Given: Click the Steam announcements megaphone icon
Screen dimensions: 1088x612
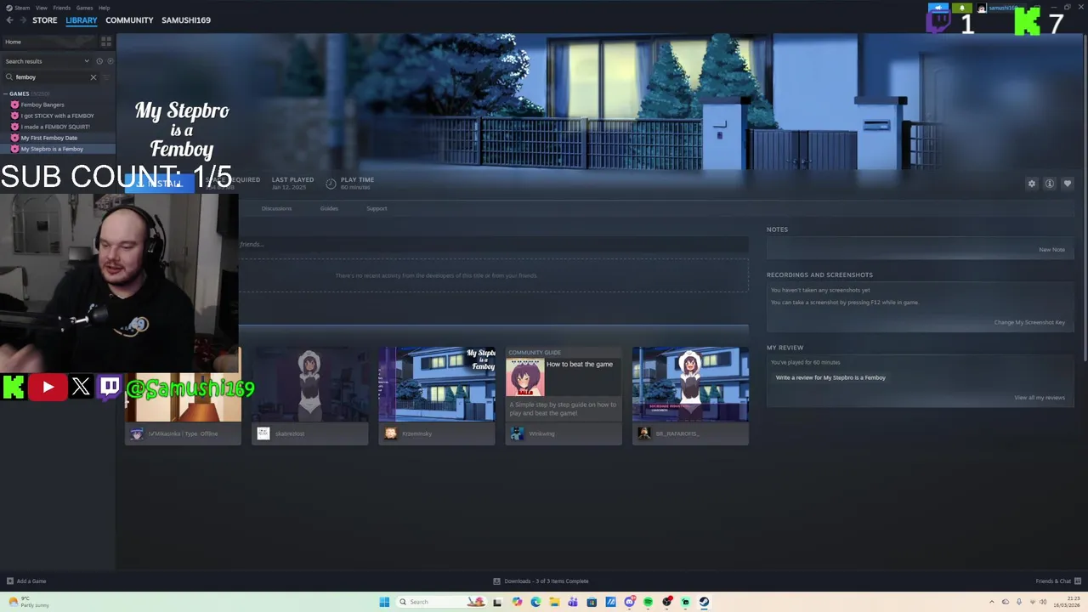Looking at the screenshot, I should pos(938,8).
